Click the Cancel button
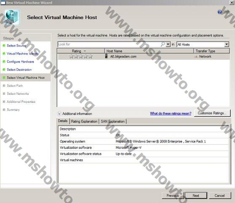The width and height of the screenshot is (235, 203). point(219,195)
